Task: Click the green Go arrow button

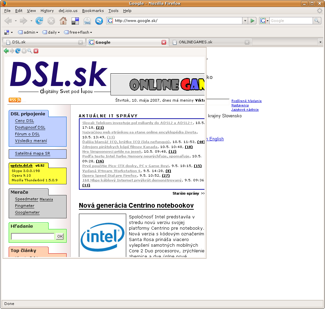Action: pos(252,21)
